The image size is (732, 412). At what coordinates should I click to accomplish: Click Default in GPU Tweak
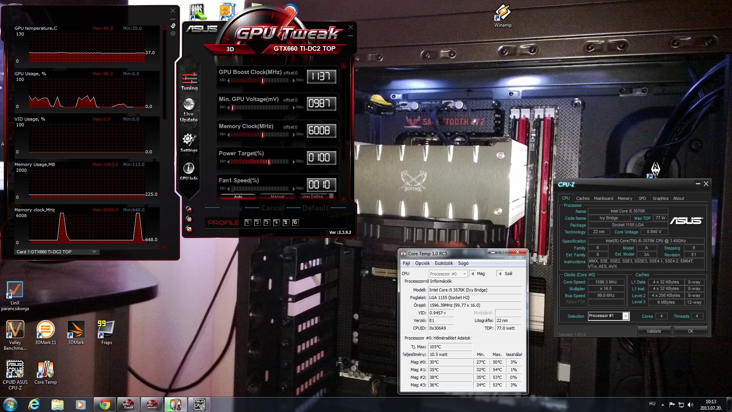(315, 208)
